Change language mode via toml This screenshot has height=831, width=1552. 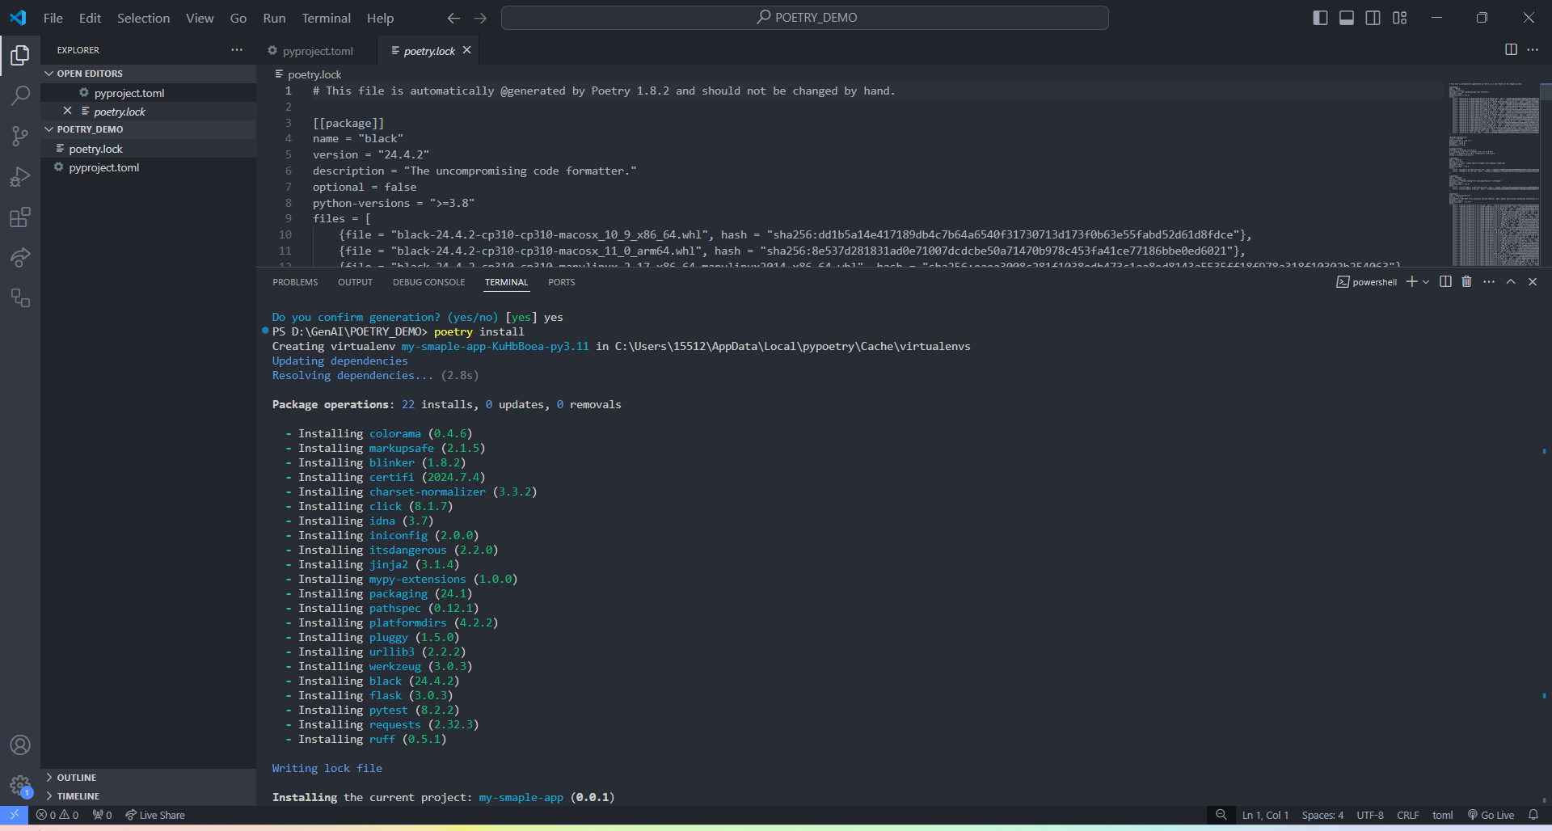point(1443,815)
